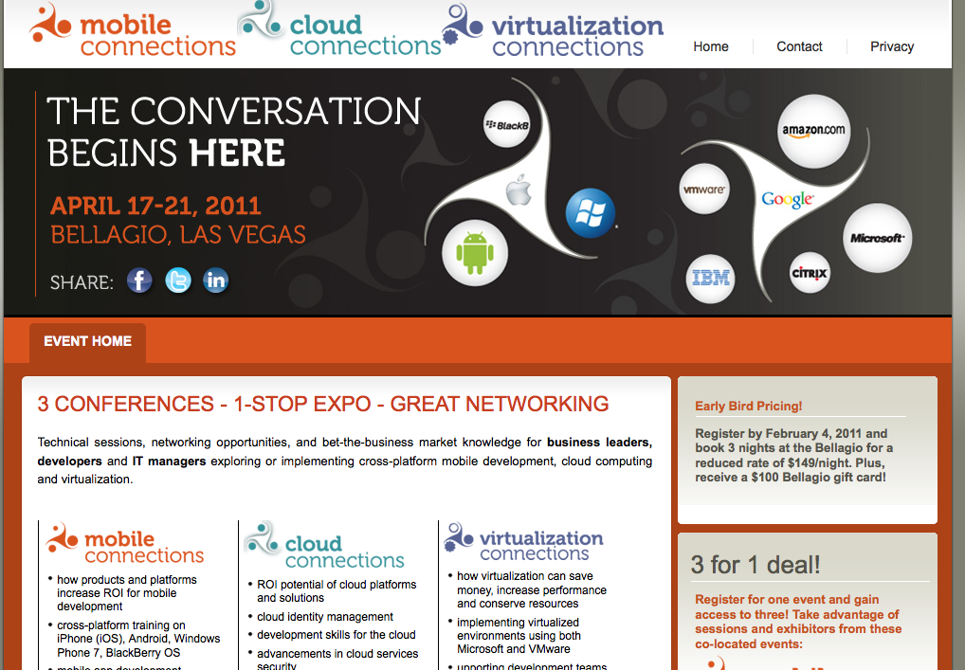Open the Contact page link
Viewport: 965px width, 670px height.
click(799, 46)
